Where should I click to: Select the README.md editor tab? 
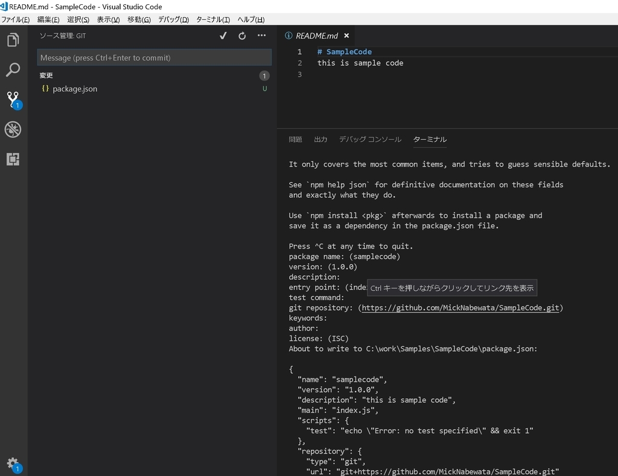tap(316, 36)
